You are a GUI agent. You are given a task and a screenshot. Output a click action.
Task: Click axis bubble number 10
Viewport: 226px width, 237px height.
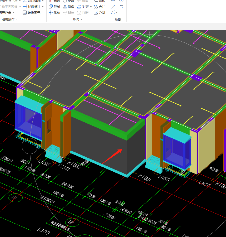(x=15, y=198)
